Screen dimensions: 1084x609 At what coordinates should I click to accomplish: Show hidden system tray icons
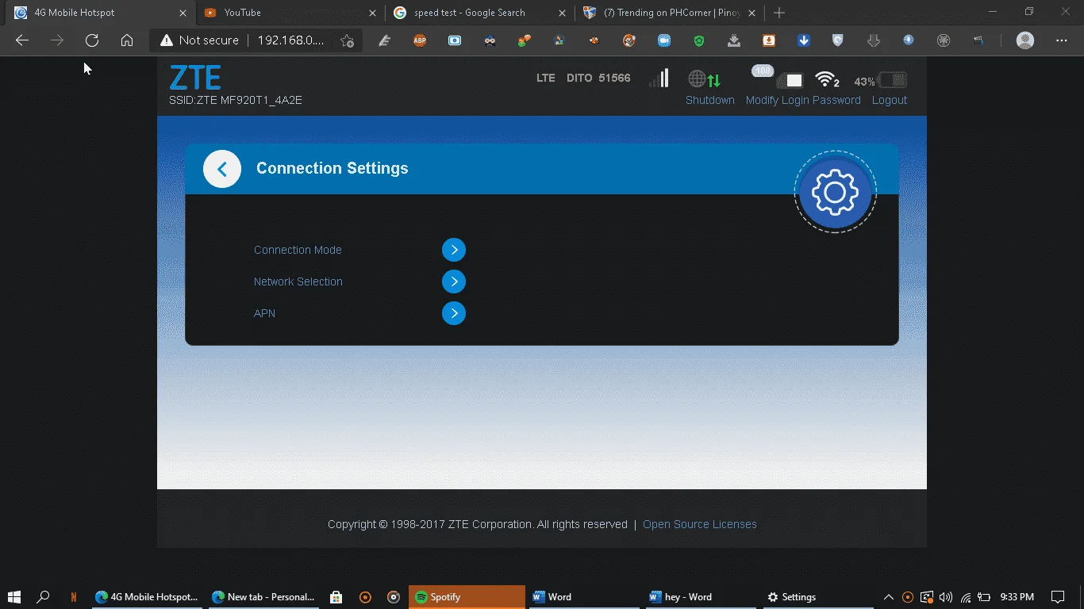click(x=889, y=597)
